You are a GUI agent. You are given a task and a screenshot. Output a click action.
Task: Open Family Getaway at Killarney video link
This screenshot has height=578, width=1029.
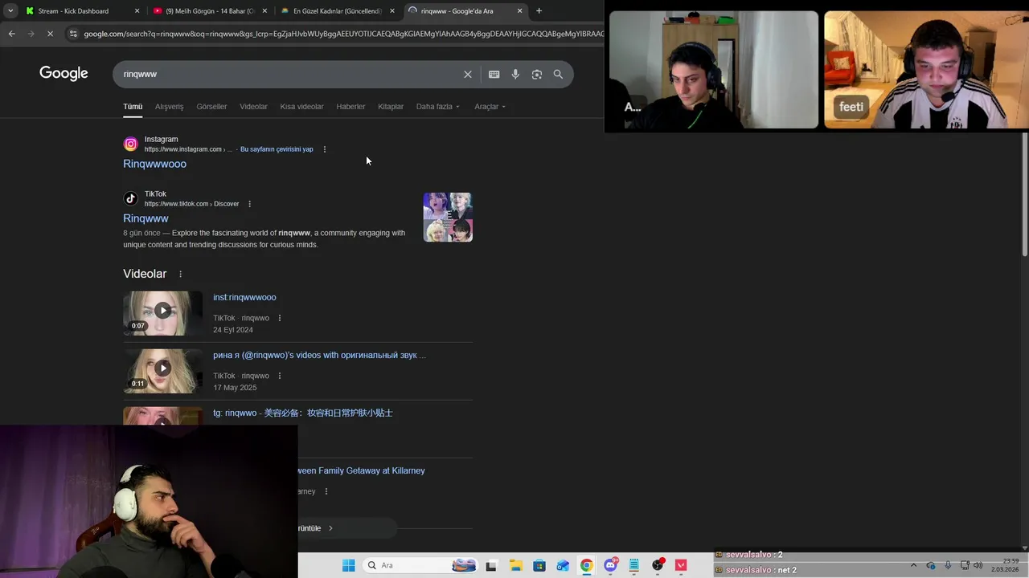coord(361,471)
